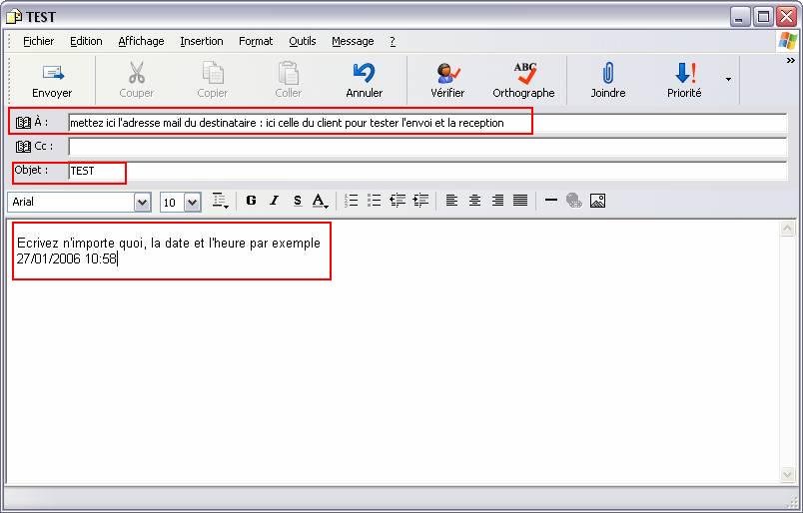Click into the Objet subject field
The width and height of the screenshot is (803, 513).
[427, 171]
